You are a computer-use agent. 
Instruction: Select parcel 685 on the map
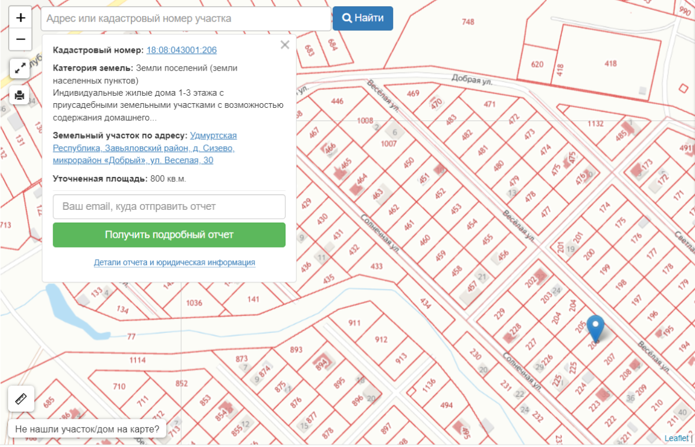tap(49, 401)
